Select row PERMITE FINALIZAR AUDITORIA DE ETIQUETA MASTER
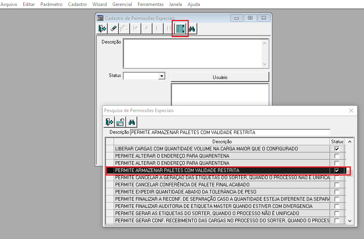The width and height of the screenshot is (364, 239). 222,206
